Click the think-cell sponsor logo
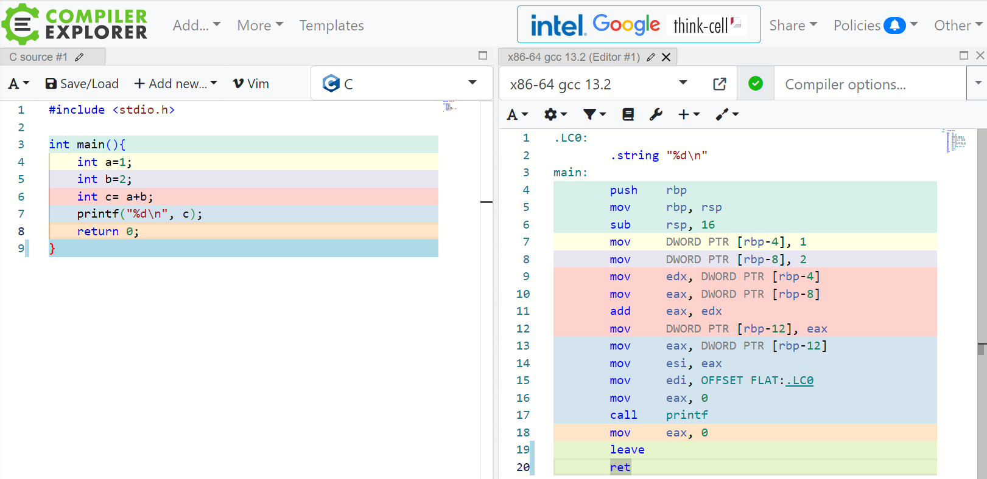 click(x=706, y=25)
